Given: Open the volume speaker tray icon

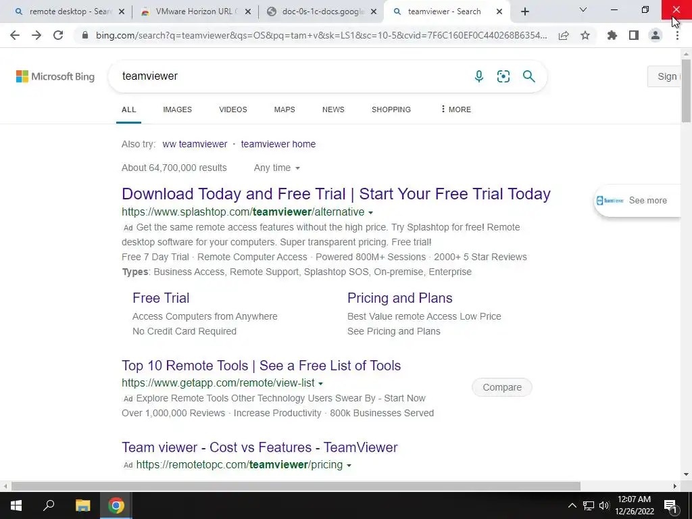Looking at the screenshot, I should click(603, 505).
